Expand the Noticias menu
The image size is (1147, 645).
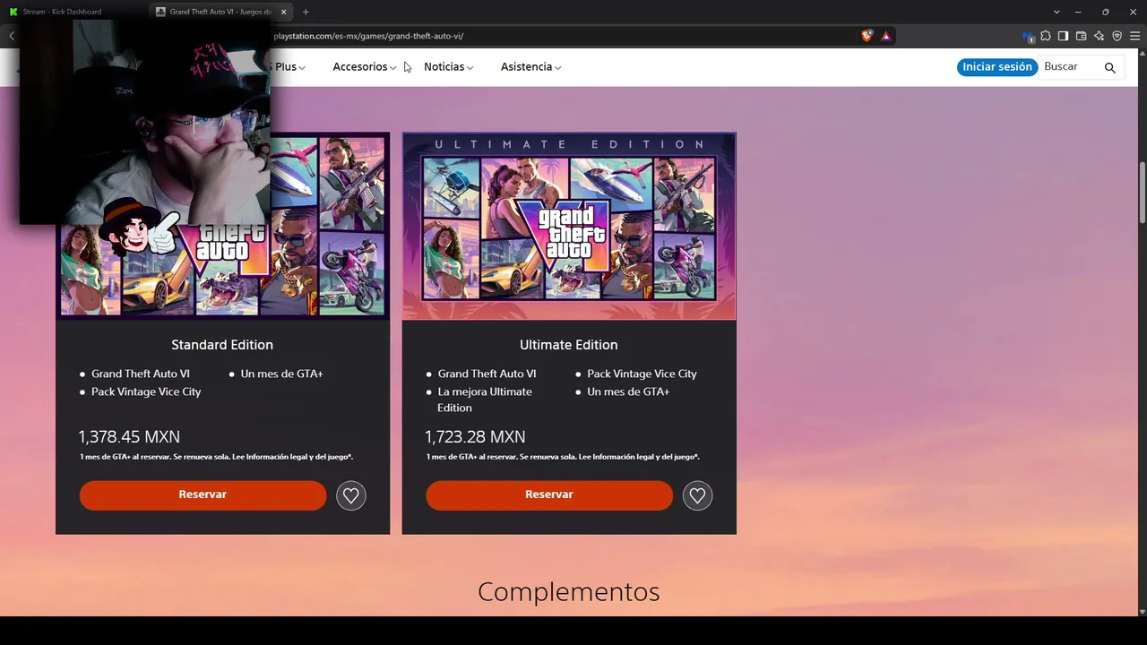(x=448, y=67)
